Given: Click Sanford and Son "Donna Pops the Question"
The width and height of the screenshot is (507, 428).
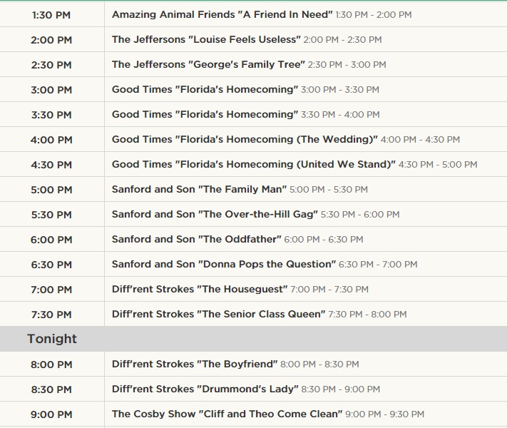Looking at the screenshot, I should [223, 264].
